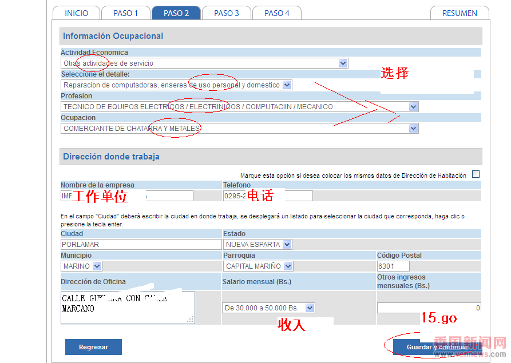Open the PASO 4 tab
The image size is (511, 363).
click(x=277, y=13)
